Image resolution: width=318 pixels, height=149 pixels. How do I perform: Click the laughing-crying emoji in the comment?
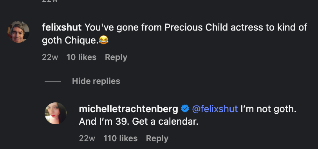click(104, 40)
